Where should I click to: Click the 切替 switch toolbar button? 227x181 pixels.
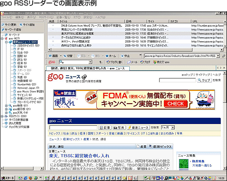[x=68, y=56]
